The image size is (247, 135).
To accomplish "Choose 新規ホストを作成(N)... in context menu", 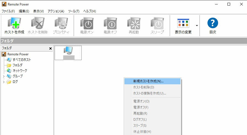I will click(x=153, y=81).
